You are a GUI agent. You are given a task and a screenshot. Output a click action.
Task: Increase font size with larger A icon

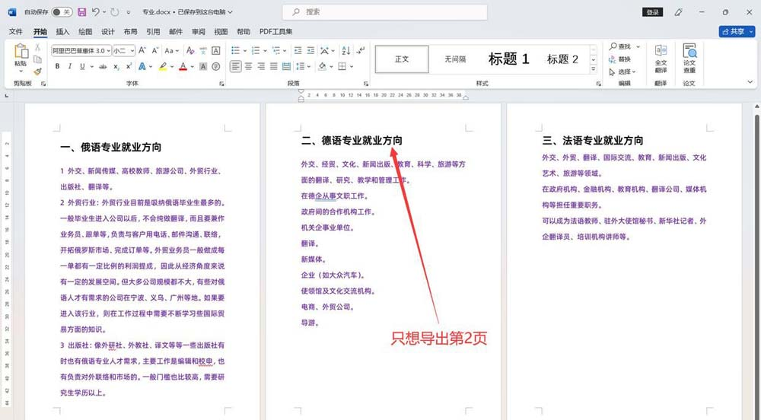[142, 50]
